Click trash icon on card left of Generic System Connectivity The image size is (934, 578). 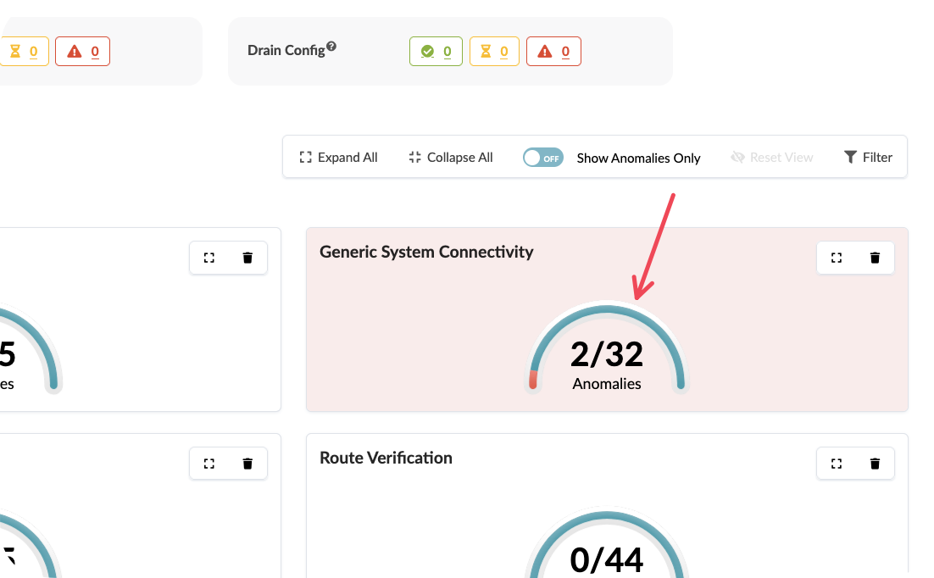(247, 258)
